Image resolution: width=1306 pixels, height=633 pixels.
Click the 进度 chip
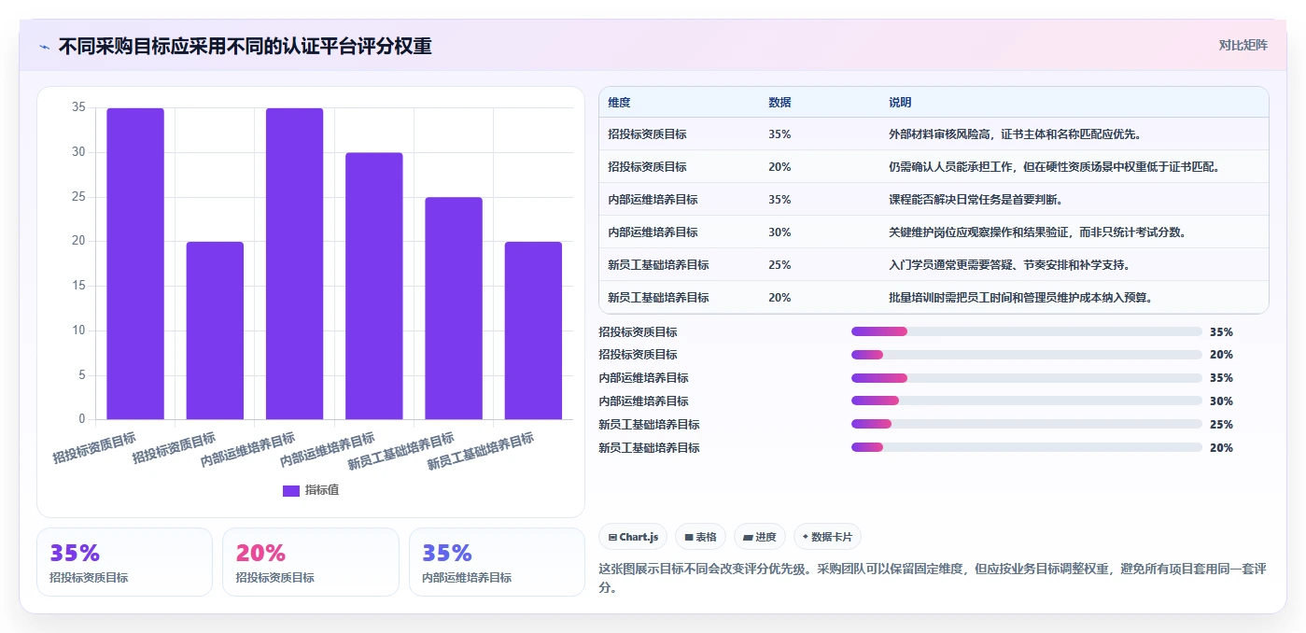(760, 537)
